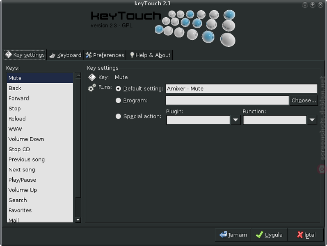327x246 pixels.
Task: Select Back in the keys list
Action: (x=40, y=88)
